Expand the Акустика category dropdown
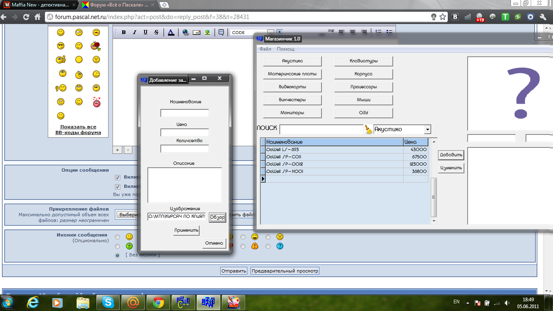This screenshot has width=553, height=311. [428, 130]
